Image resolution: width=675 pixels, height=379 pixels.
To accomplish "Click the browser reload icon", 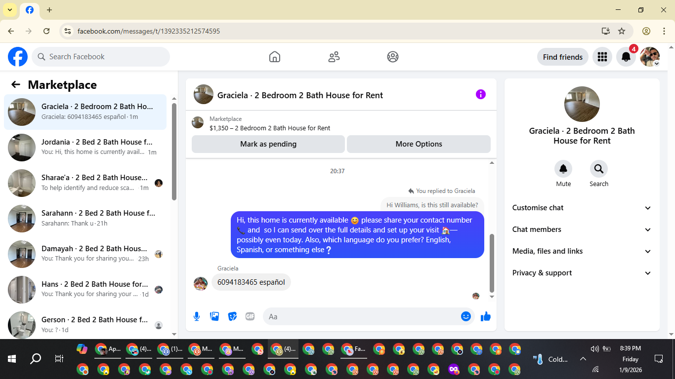I will click(x=46, y=31).
